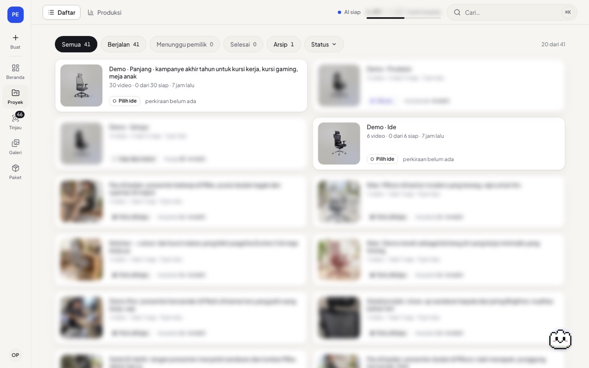Switch to the Produksi view
Viewport: 589px width, 368px height.
[105, 12]
